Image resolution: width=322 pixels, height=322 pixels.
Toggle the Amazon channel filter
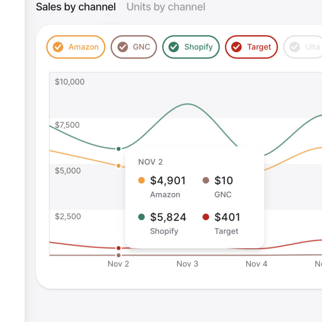coord(76,47)
